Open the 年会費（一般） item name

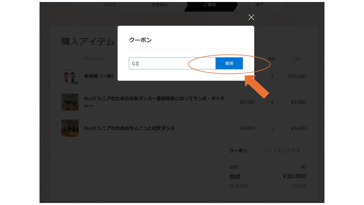tap(99, 76)
